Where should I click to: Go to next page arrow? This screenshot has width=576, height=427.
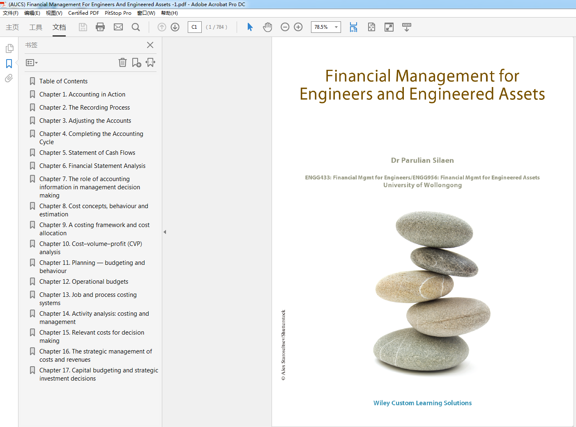(175, 27)
